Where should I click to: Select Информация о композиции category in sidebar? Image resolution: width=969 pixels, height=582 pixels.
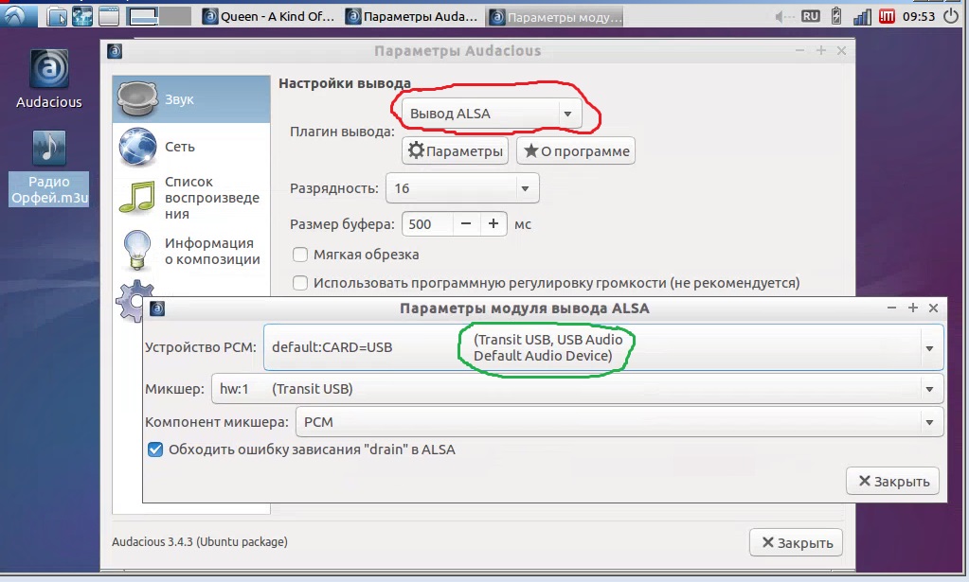click(191, 251)
